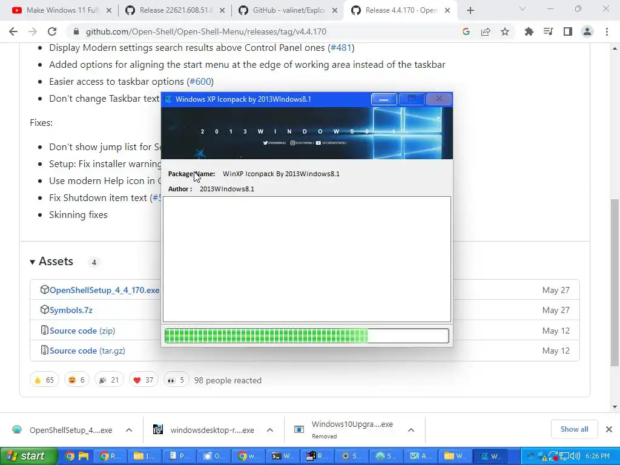Open the windowsdesktop-r downloaded exe
Viewport: 620px width, 465px height.
[204, 430]
